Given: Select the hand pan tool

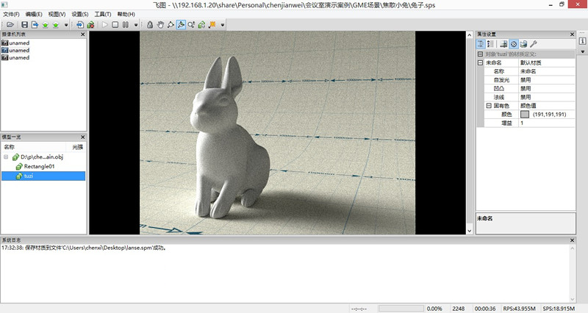Looking at the screenshot, I should coord(160,24).
